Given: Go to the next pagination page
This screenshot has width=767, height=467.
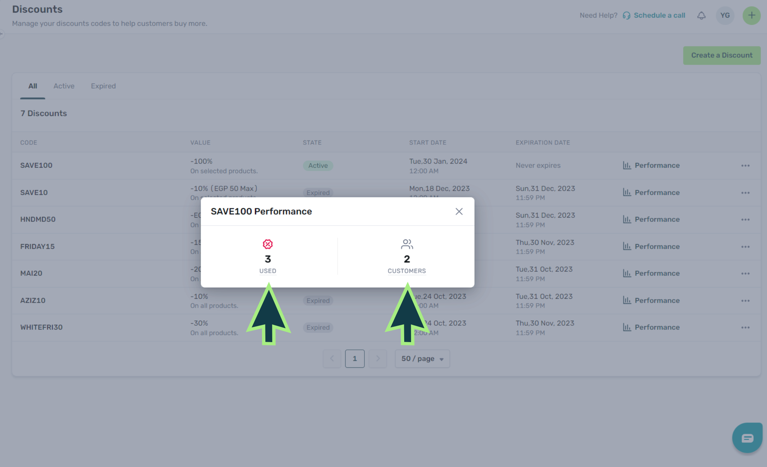Looking at the screenshot, I should [x=377, y=359].
